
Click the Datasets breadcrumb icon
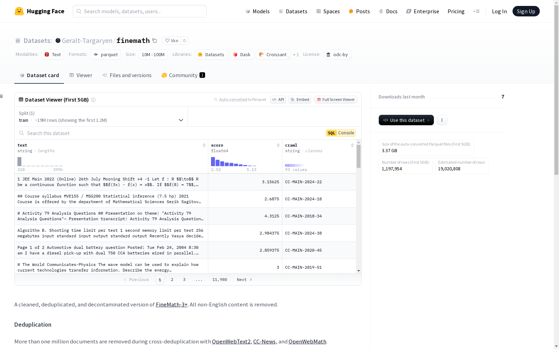[18, 41]
